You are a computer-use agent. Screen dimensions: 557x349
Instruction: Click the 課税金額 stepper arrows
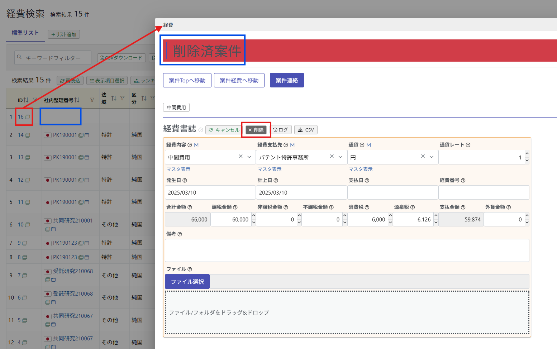click(x=254, y=219)
